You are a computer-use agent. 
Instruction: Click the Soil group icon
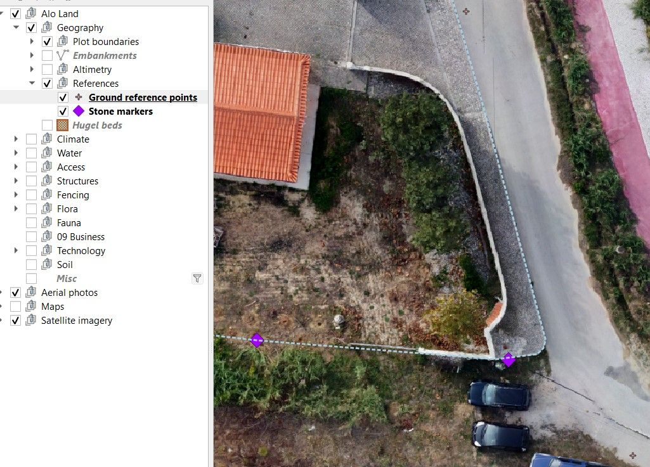[46, 264]
